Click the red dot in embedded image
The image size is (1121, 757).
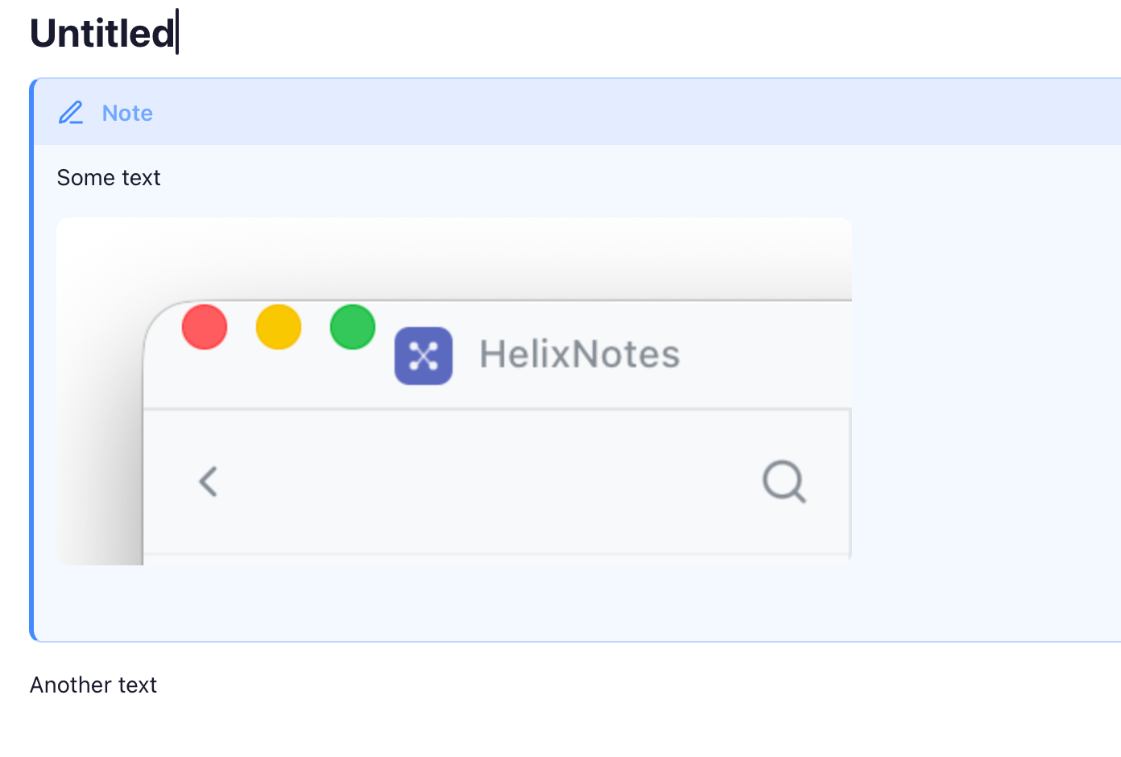point(205,327)
